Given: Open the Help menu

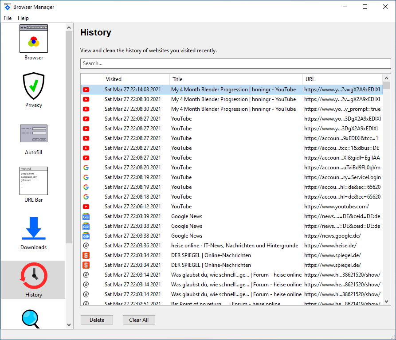Looking at the screenshot, I should coord(23,18).
